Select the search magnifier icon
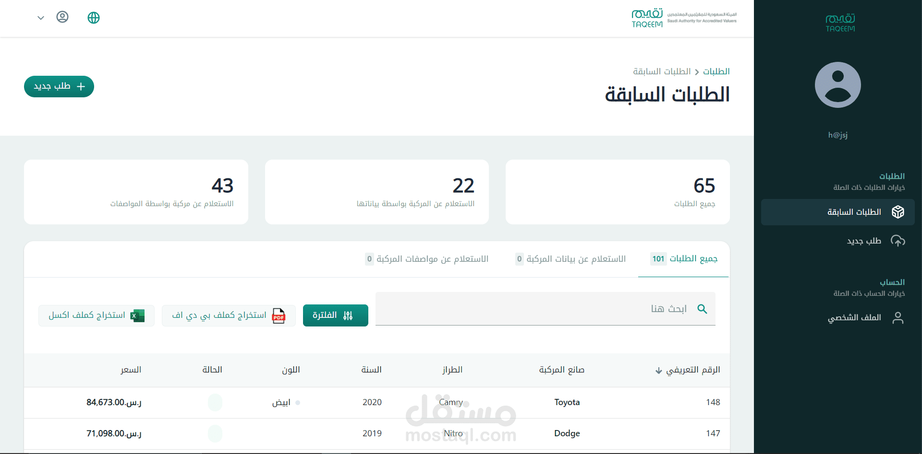This screenshot has height=454, width=922. (703, 309)
